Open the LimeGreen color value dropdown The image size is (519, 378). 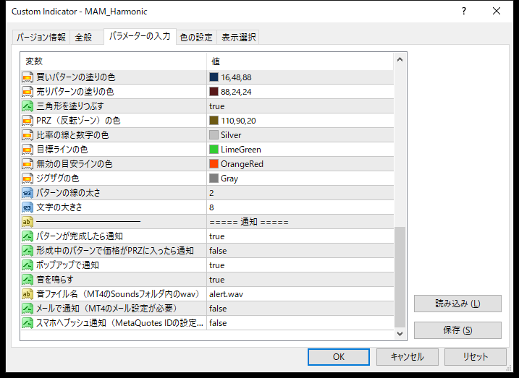pyautogui.click(x=300, y=150)
